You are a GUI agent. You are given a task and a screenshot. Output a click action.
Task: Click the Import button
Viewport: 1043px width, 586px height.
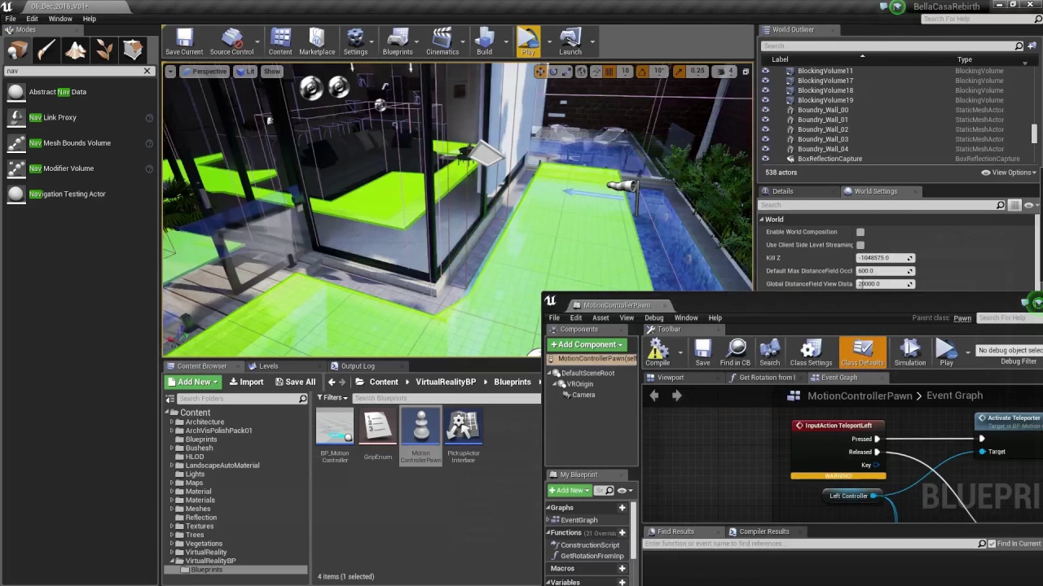coord(247,382)
